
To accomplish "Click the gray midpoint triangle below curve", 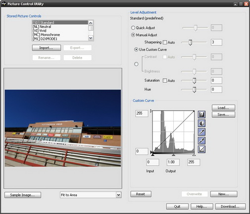I will (173, 155).
